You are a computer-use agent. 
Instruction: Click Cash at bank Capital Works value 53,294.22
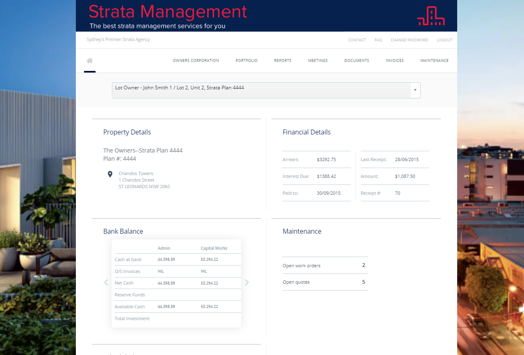click(210, 259)
